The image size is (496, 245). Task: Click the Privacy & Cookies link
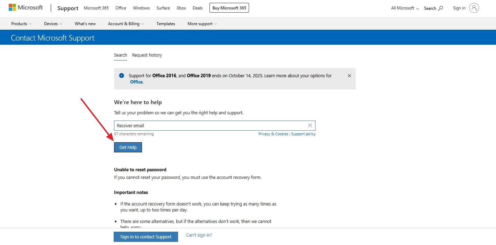pos(273,134)
